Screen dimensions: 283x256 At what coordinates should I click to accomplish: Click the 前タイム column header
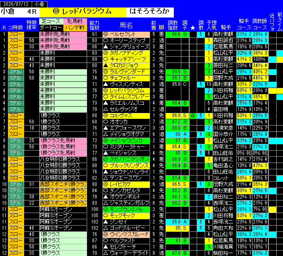(280, 22)
